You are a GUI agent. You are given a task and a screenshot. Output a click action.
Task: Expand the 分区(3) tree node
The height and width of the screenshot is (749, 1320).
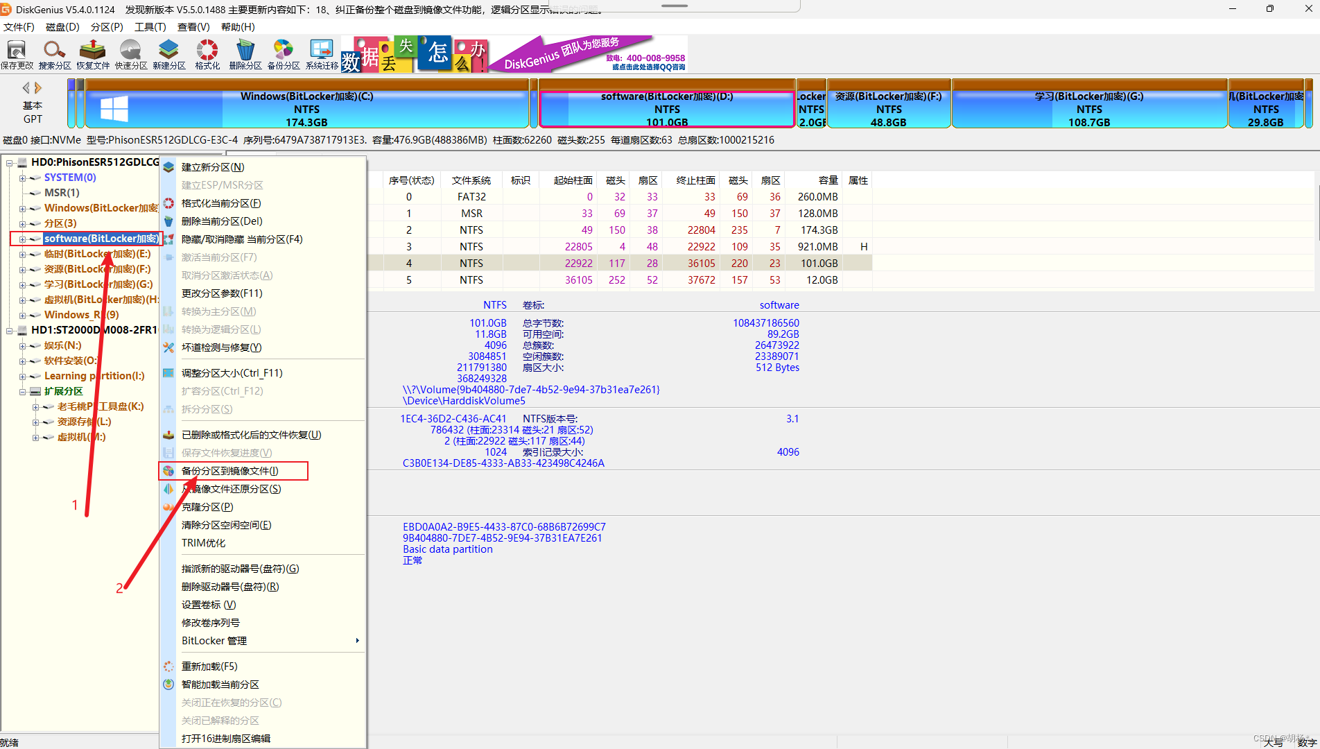[x=22, y=223]
